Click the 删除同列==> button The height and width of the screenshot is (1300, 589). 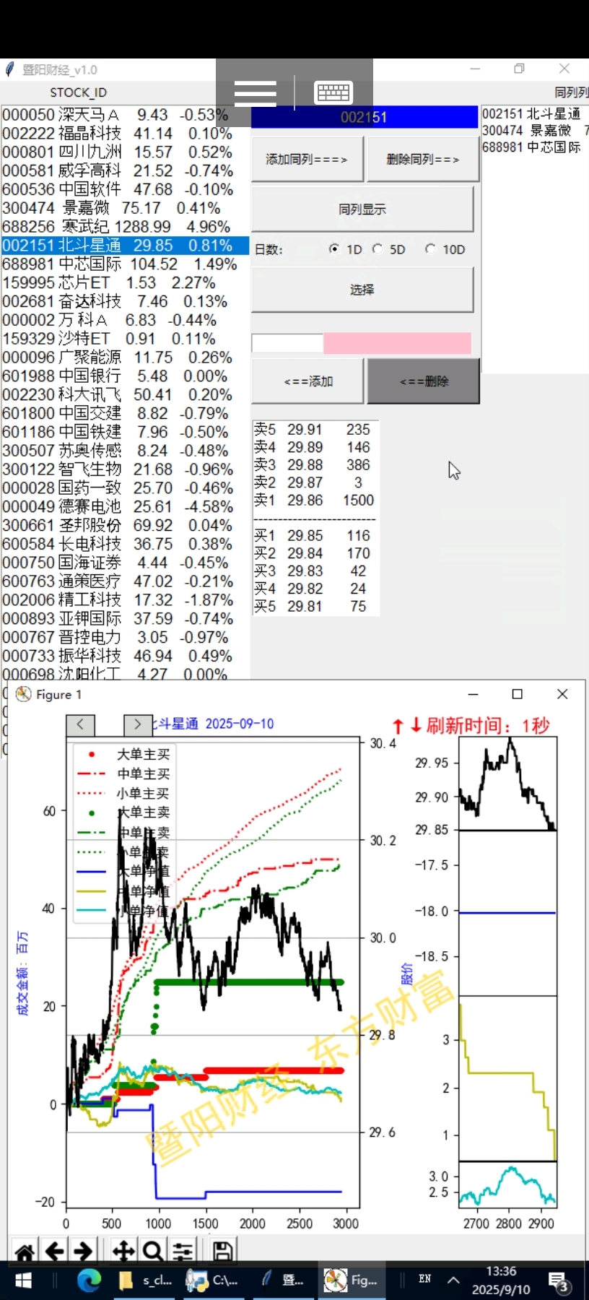click(x=423, y=159)
